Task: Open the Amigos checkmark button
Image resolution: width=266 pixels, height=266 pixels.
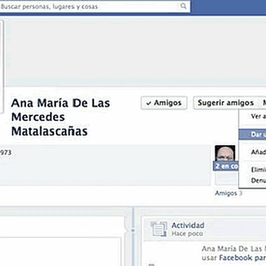Action: [x=164, y=103]
